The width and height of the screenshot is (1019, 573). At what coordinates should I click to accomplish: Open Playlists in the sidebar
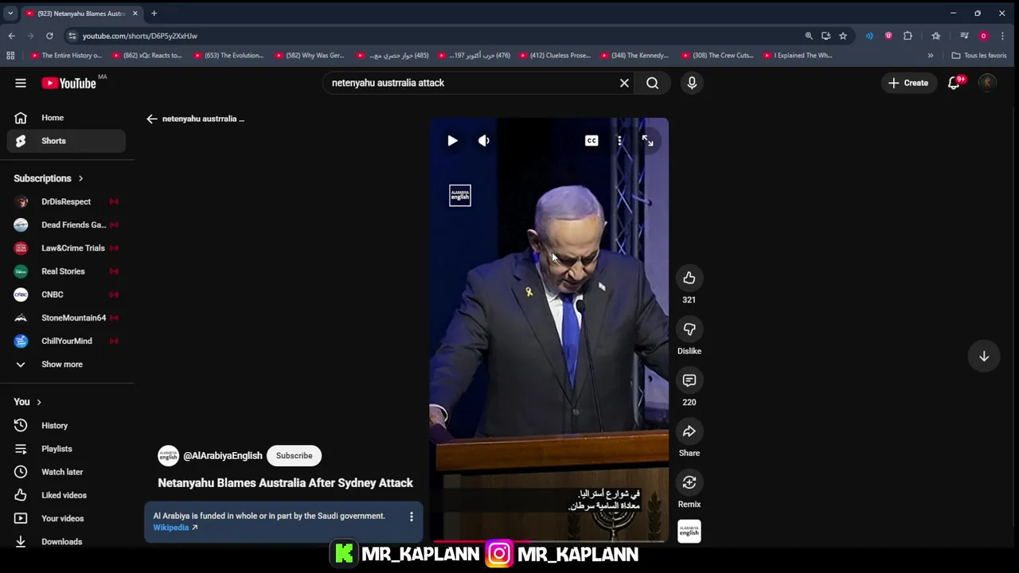67,449
